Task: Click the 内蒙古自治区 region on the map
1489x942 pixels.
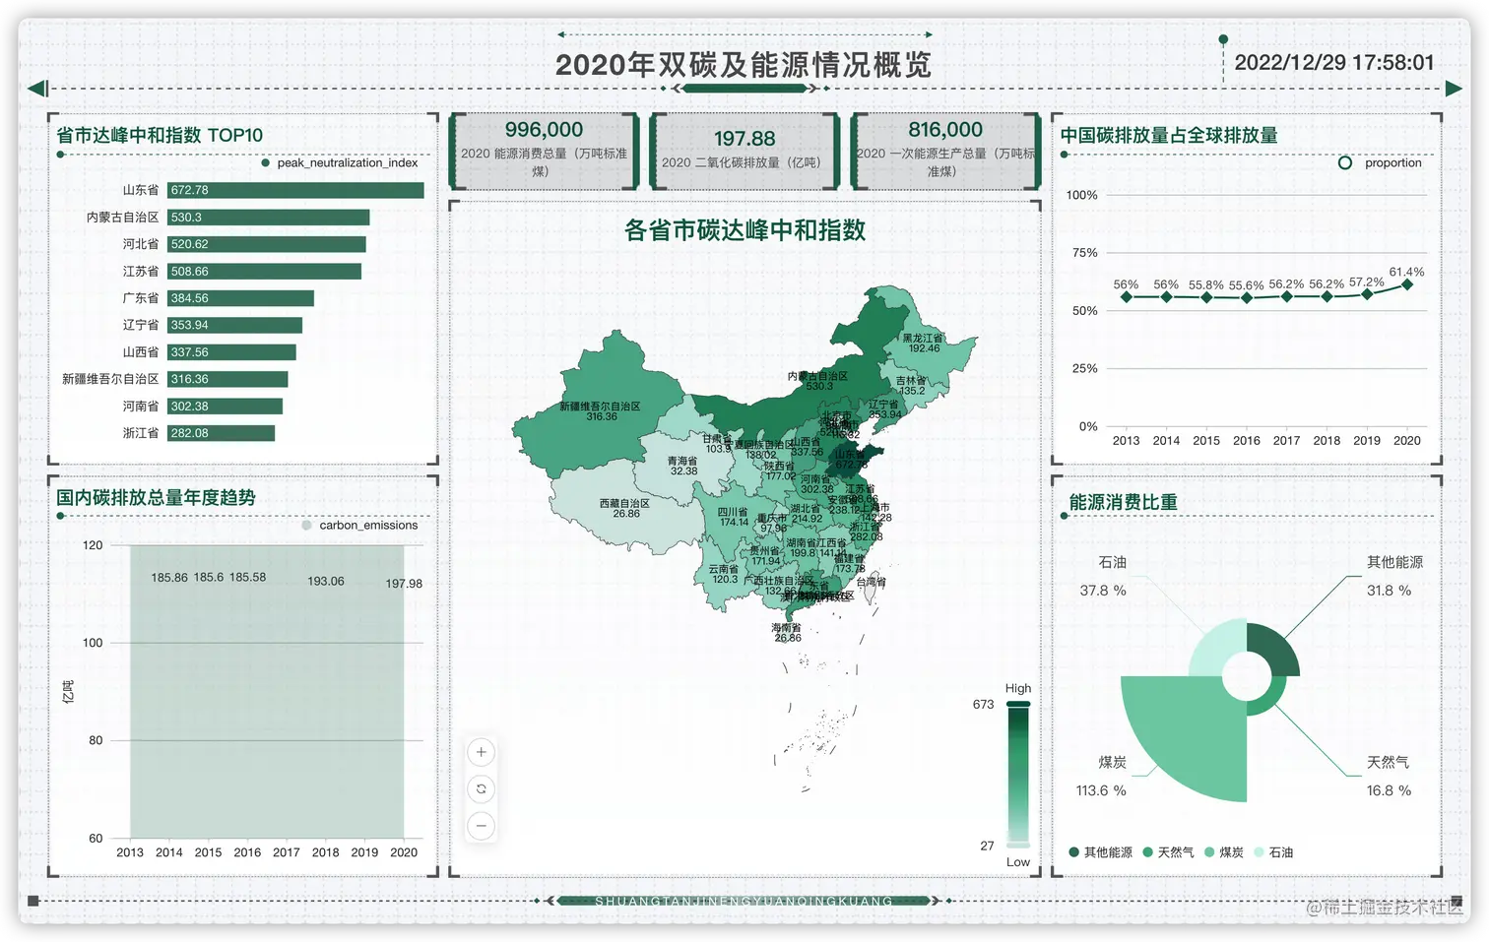Action: (817, 381)
